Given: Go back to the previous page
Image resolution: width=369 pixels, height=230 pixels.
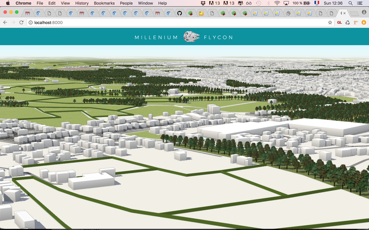Looking at the screenshot, I should pyautogui.click(x=5, y=22).
